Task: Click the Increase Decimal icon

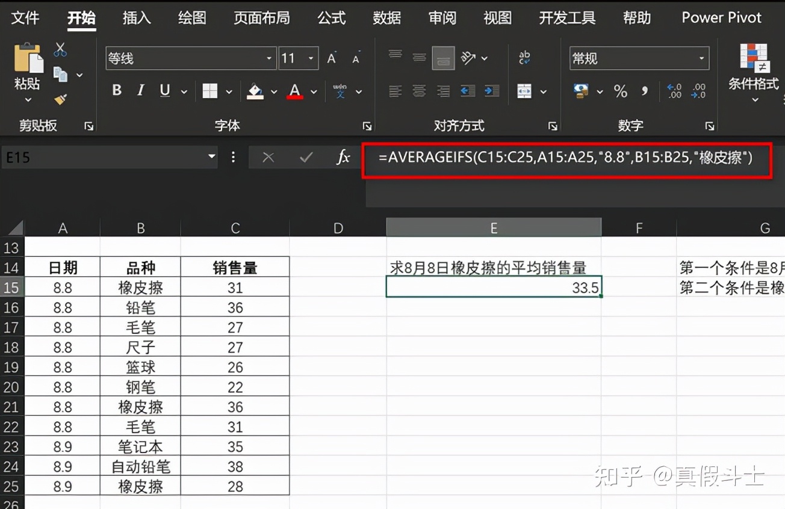Action: tap(673, 91)
